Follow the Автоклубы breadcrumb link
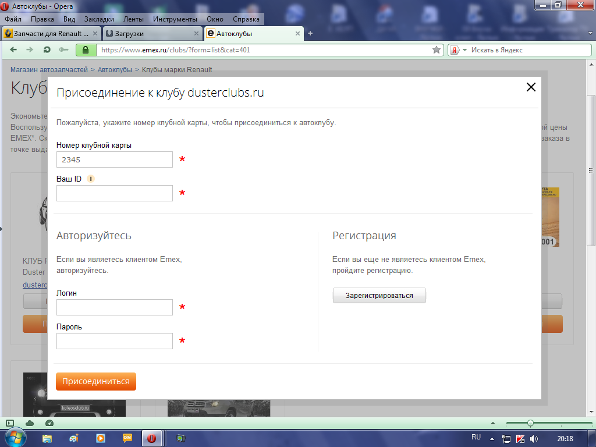 (x=115, y=70)
